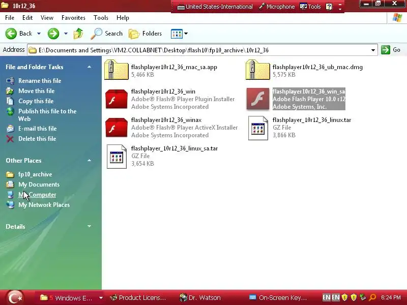Open the Search magnifier in toolbar

click(x=96, y=34)
